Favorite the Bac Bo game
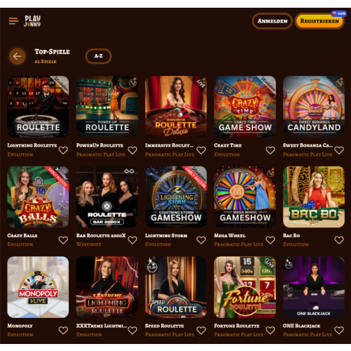The height and width of the screenshot is (351, 351). click(x=339, y=240)
